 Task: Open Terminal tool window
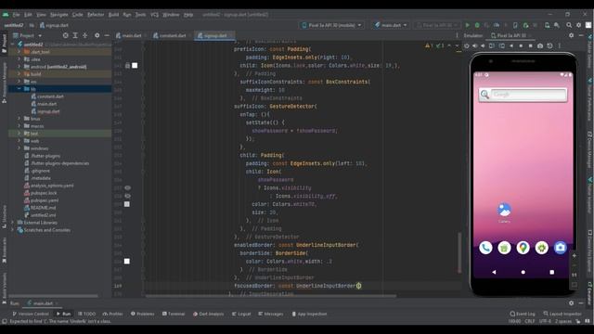tap(174, 314)
